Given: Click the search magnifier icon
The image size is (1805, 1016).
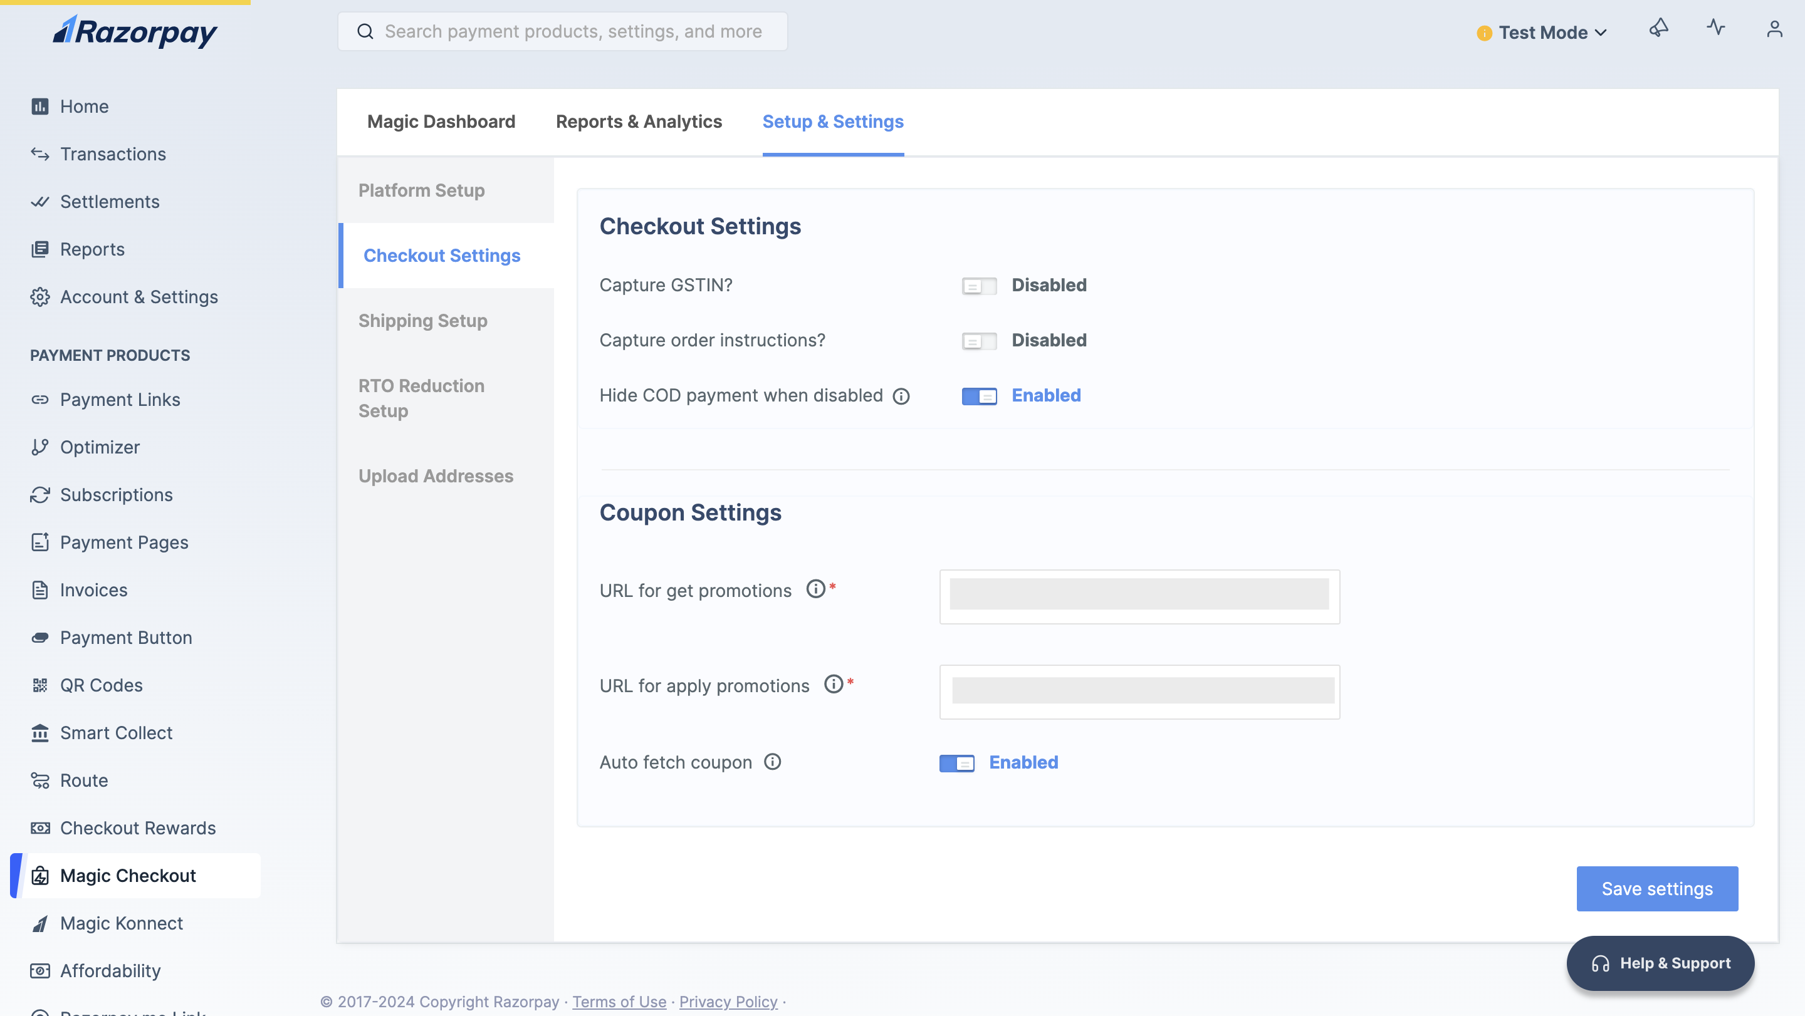Looking at the screenshot, I should tap(365, 31).
